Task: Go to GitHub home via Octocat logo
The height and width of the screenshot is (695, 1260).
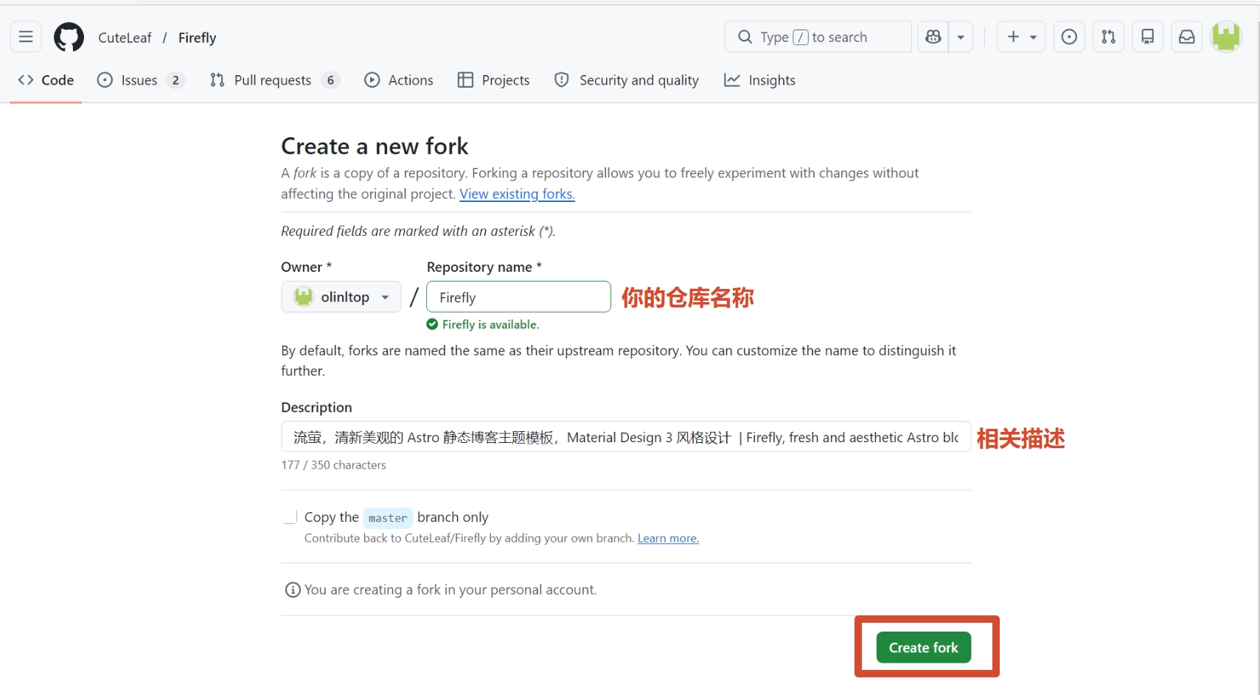Action: point(69,37)
